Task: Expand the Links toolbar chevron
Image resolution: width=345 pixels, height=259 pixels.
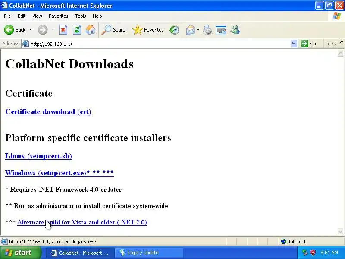Action: [341, 42]
